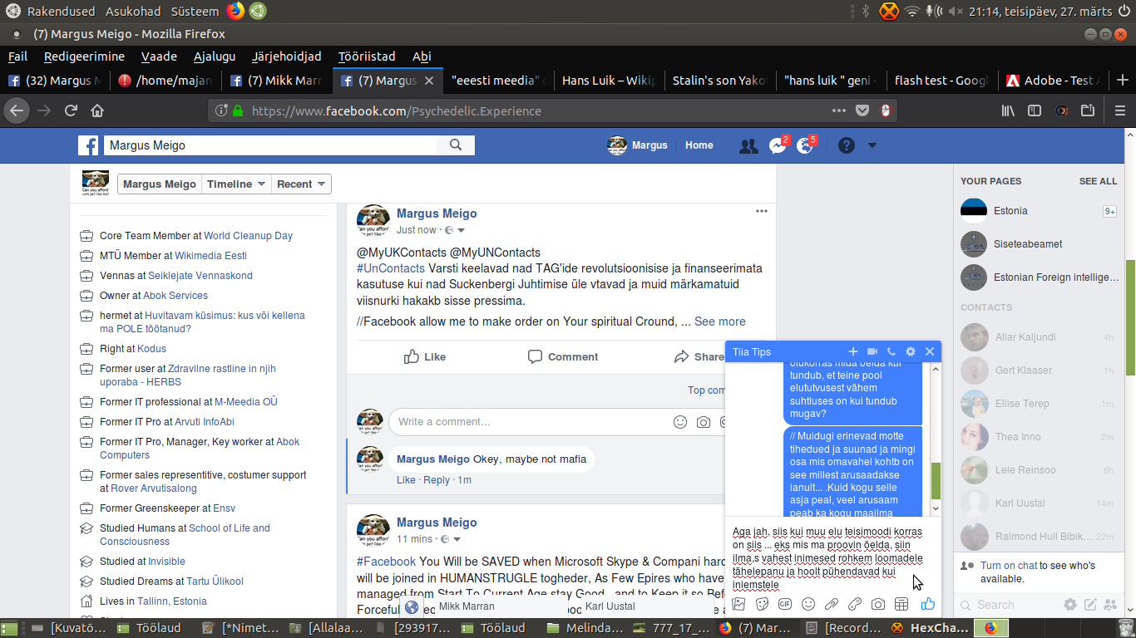Change audience of 'Just now' post
Image resolution: width=1136 pixels, height=638 pixels.
pos(455,230)
